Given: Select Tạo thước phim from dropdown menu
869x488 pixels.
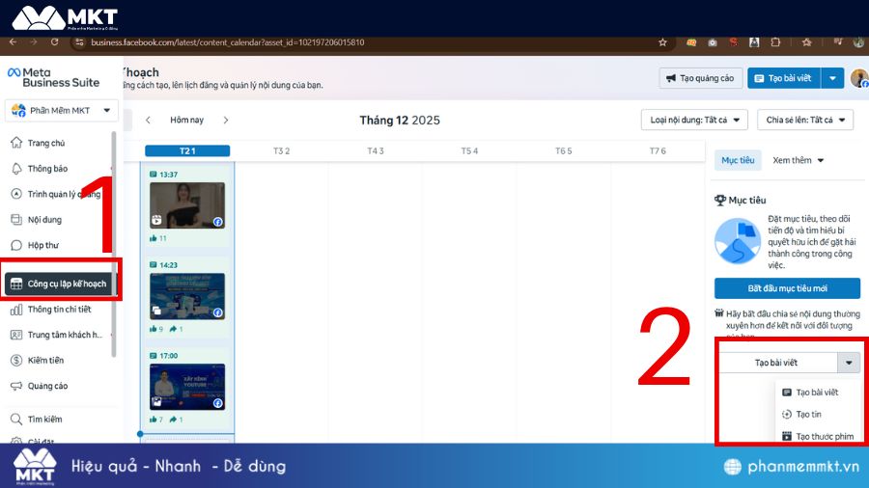Looking at the screenshot, I should 817,436.
